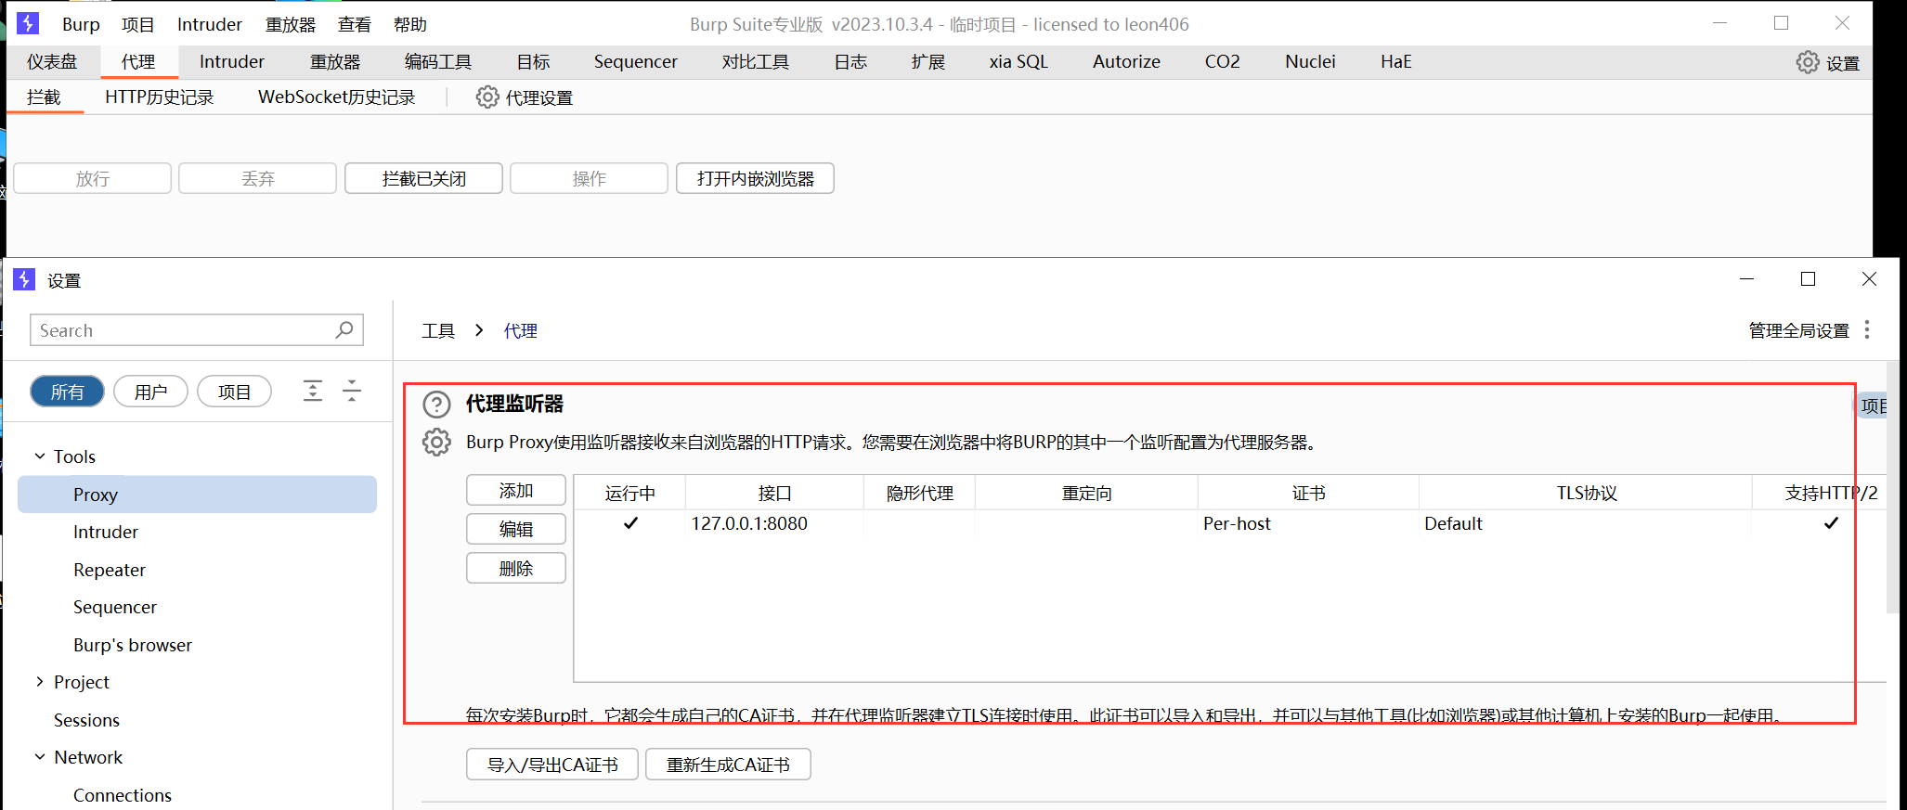Open the CO2 extension tab
The image size is (1907, 810).
[1223, 61]
